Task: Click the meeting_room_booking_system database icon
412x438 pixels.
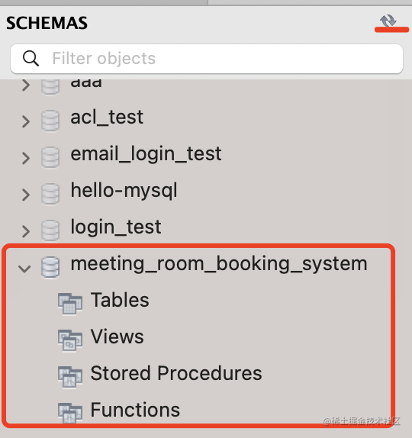Action: (50, 267)
